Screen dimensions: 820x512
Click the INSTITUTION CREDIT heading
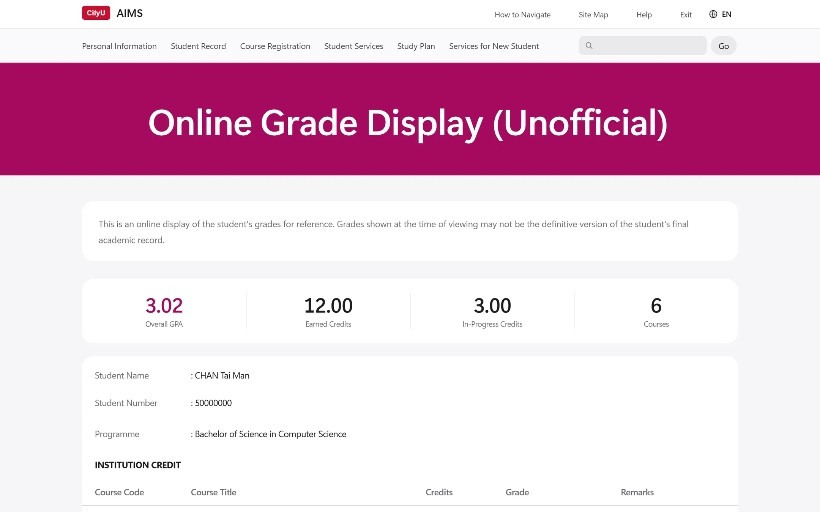[138, 465]
